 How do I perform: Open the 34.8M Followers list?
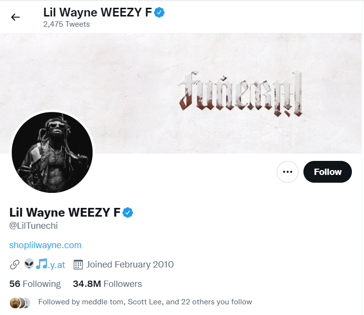107,284
